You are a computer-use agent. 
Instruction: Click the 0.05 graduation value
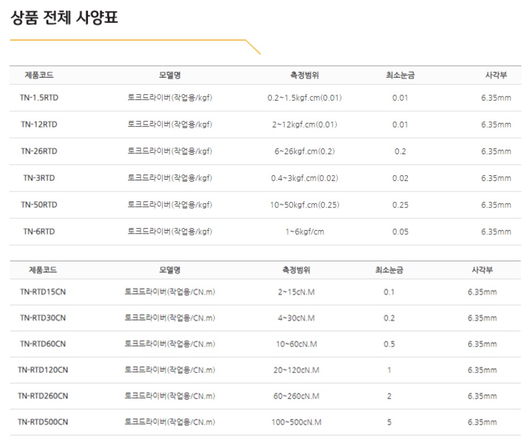[x=400, y=232]
